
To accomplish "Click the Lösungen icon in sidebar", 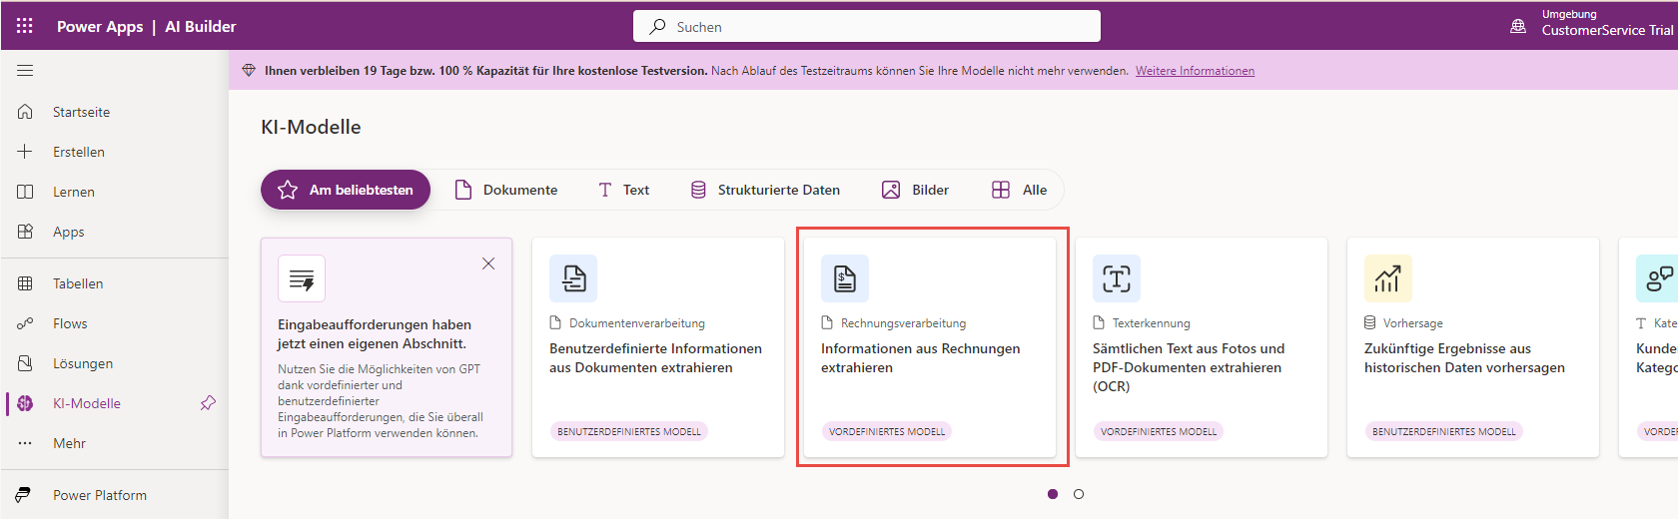I will pos(25,363).
